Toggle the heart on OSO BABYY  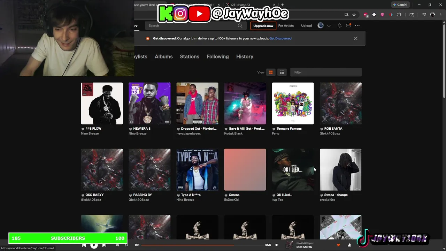click(83, 195)
